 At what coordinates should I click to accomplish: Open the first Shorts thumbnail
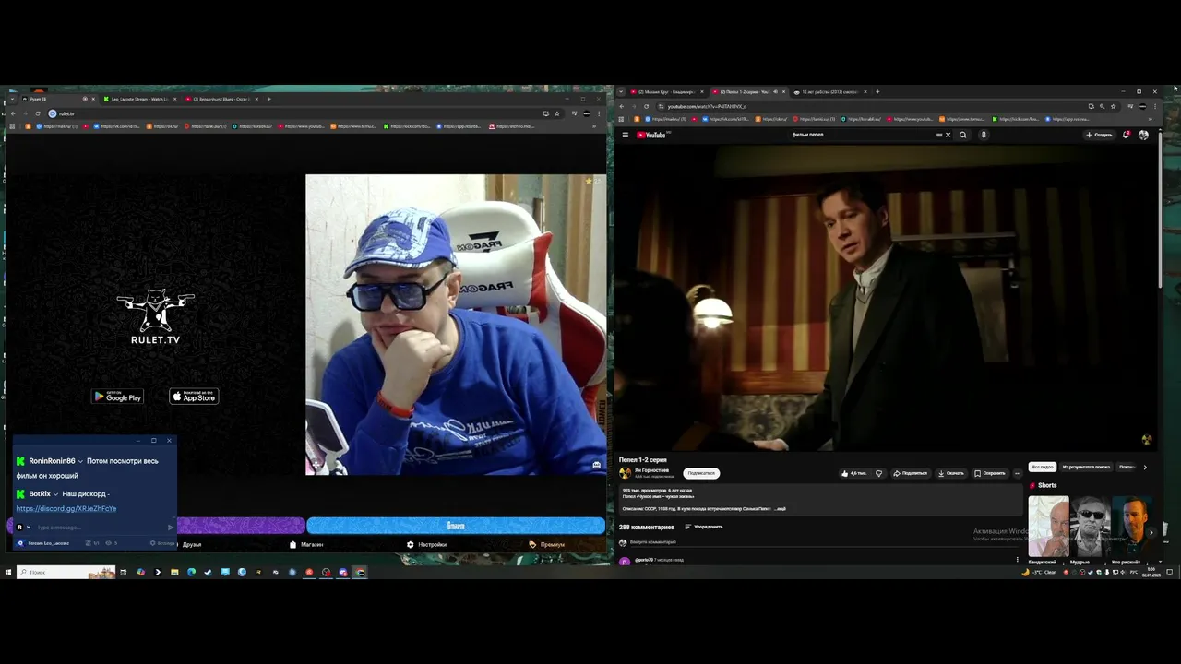tap(1048, 527)
